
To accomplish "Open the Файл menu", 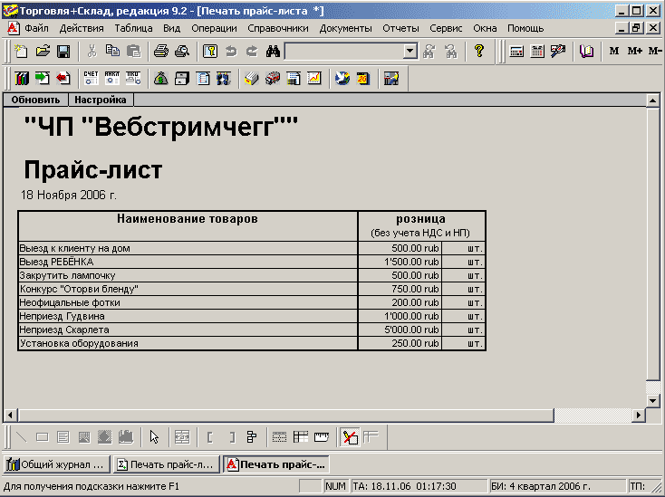I will (36, 28).
